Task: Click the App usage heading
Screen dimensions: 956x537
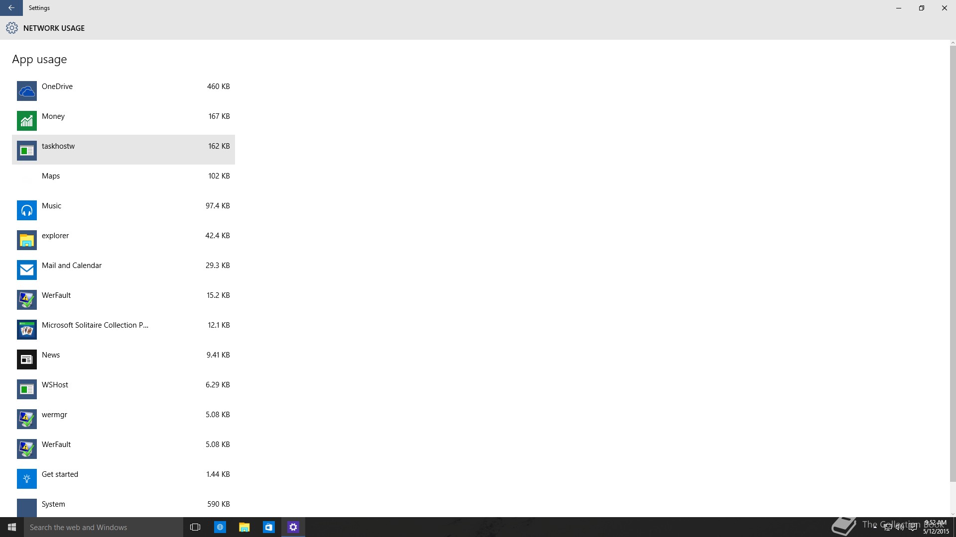Action: click(39, 59)
